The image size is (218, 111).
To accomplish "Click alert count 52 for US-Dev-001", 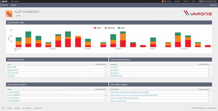I will click(x=209, y=67).
